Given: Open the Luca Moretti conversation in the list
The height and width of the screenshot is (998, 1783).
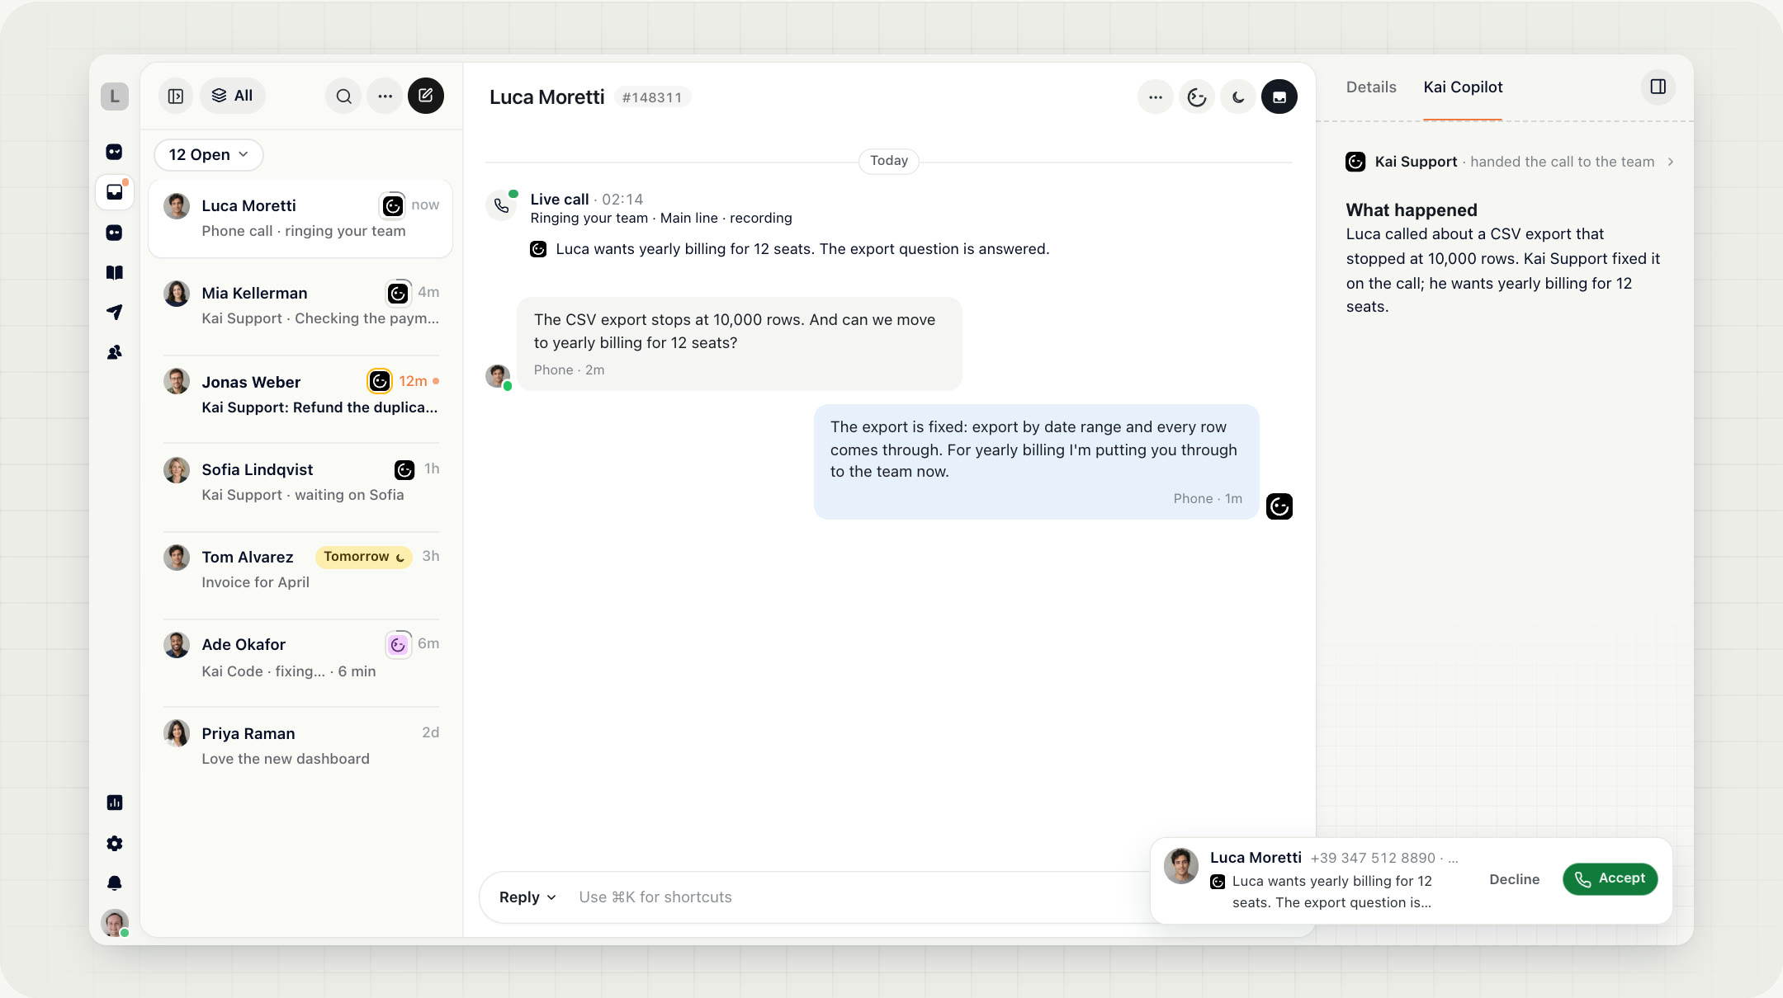Looking at the screenshot, I should tap(300, 219).
